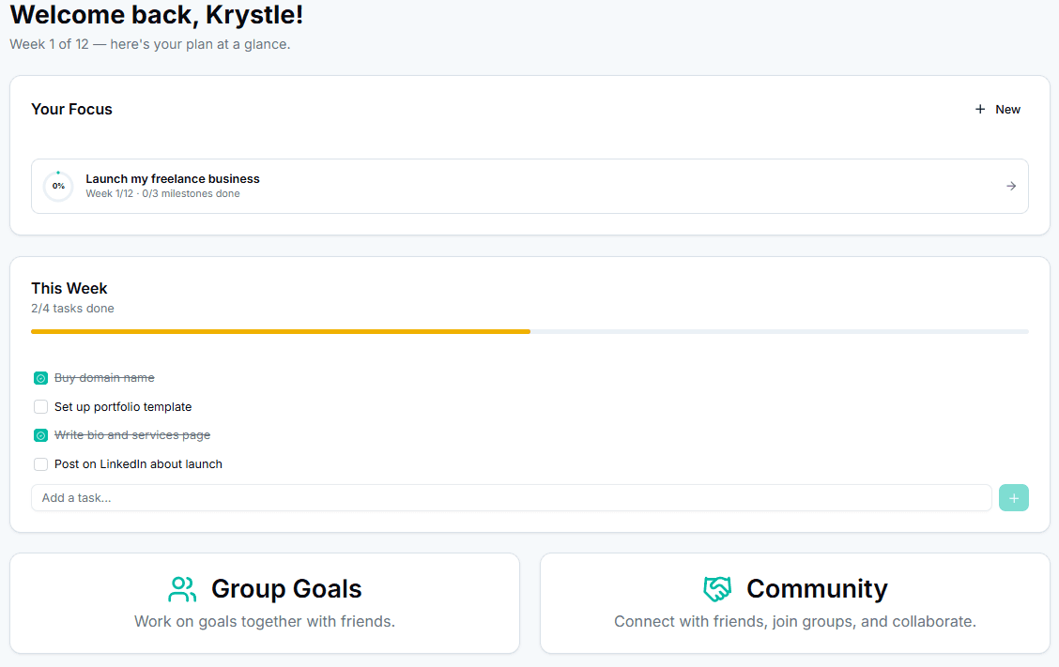Click the 0% progress ring icon

point(58,186)
